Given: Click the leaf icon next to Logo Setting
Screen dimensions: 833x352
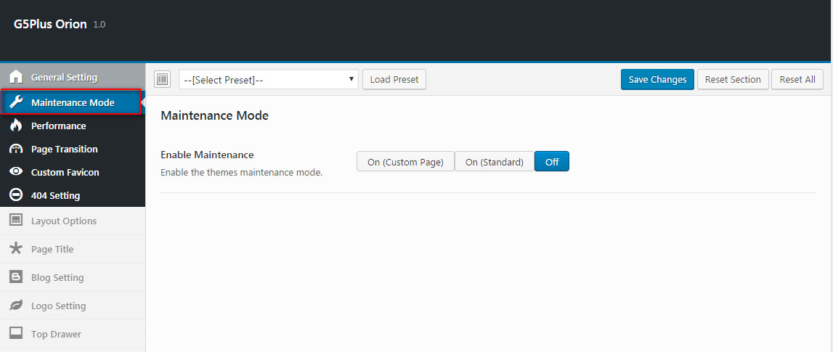Looking at the screenshot, I should [x=17, y=306].
